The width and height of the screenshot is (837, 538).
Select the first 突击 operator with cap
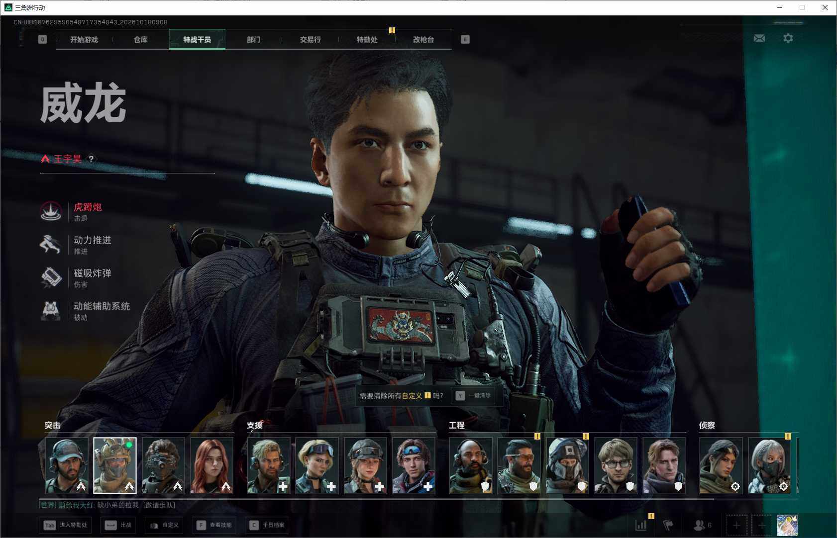pyautogui.click(x=67, y=465)
